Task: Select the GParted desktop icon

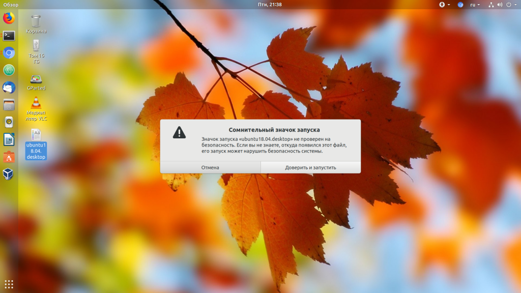Action: tap(36, 83)
